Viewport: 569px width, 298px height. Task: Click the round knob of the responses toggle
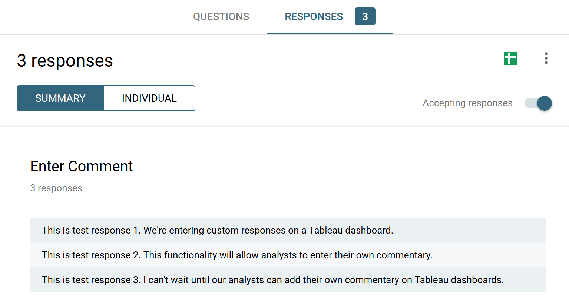(544, 103)
